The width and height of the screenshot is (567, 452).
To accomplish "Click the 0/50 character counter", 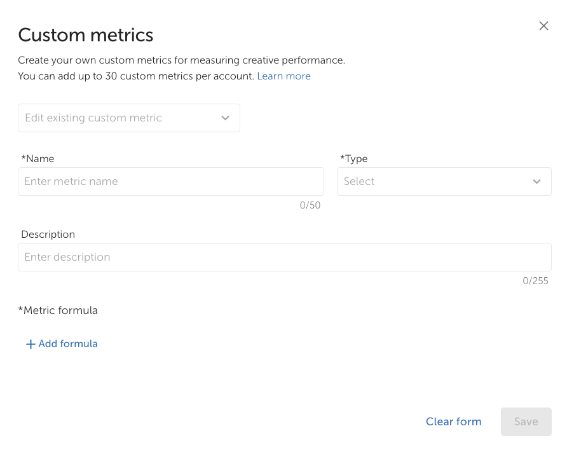I will [x=310, y=205].
